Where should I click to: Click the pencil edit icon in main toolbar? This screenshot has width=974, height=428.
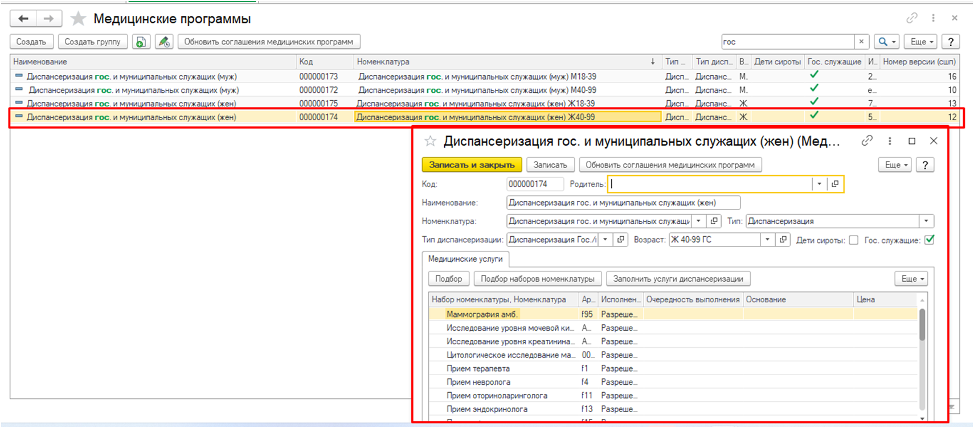(x=164, y=42)
